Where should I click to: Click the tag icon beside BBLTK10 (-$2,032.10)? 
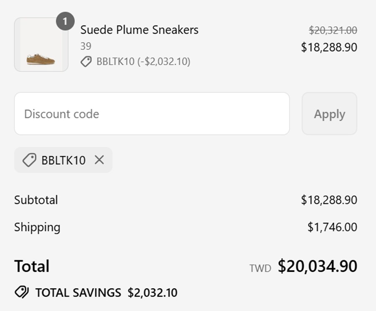tap(86, 62)
